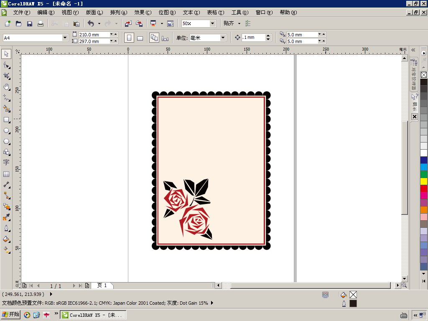Viewport: 428px width, 321px height.
Task: Click the Import icon
Action: (128, 23)
